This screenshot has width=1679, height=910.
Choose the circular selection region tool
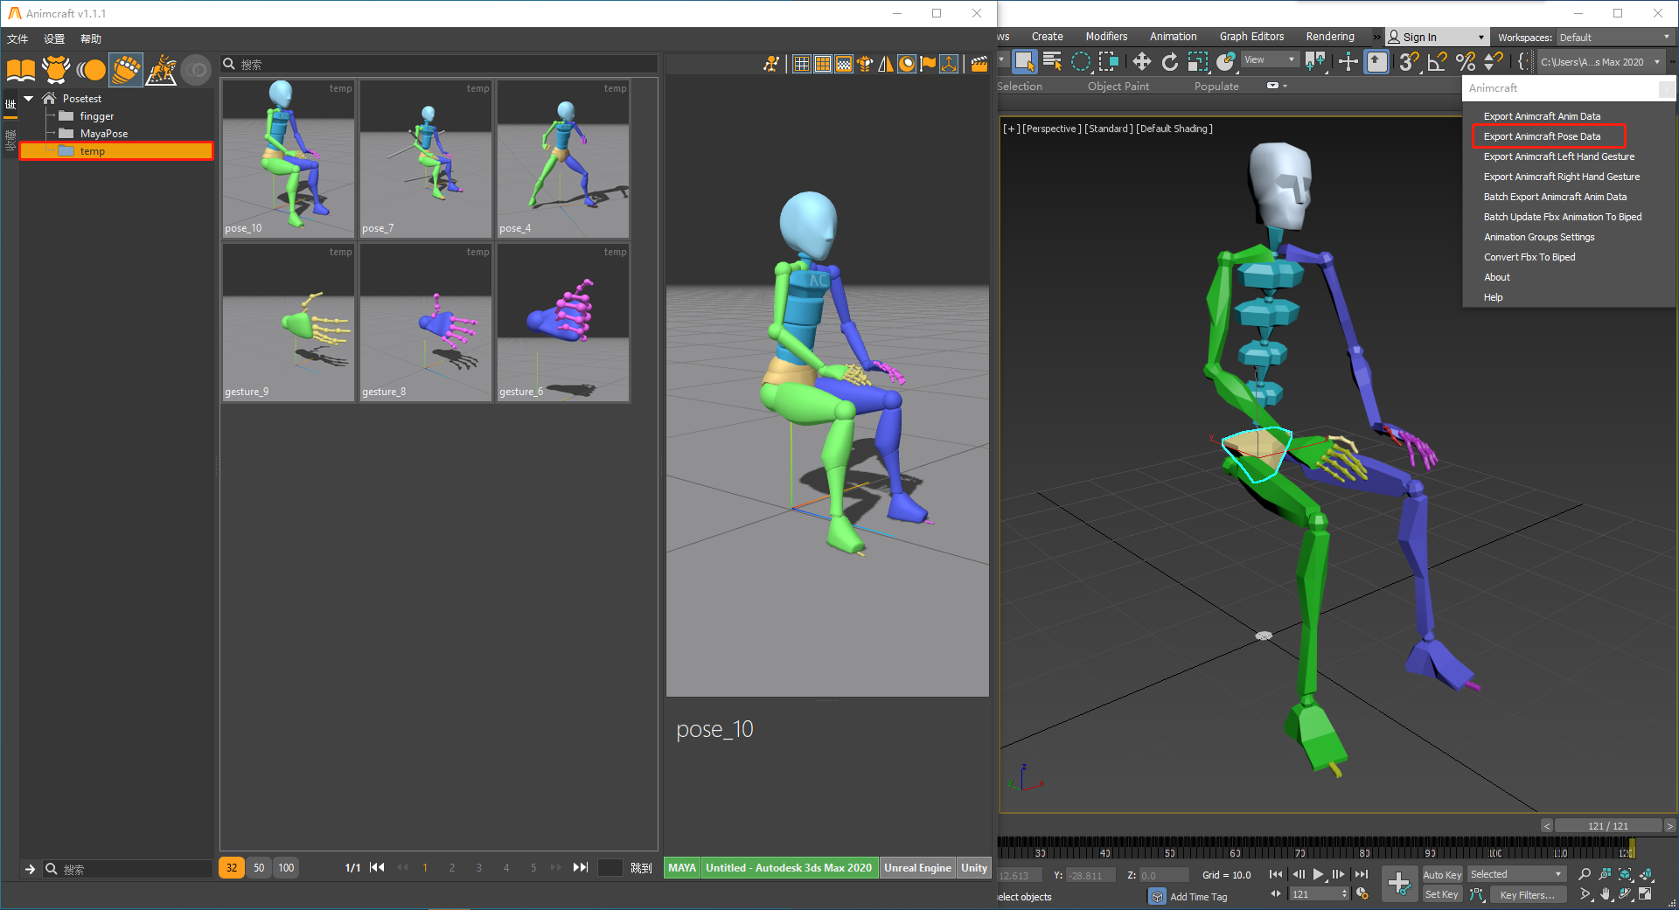tap(1081, 61)
